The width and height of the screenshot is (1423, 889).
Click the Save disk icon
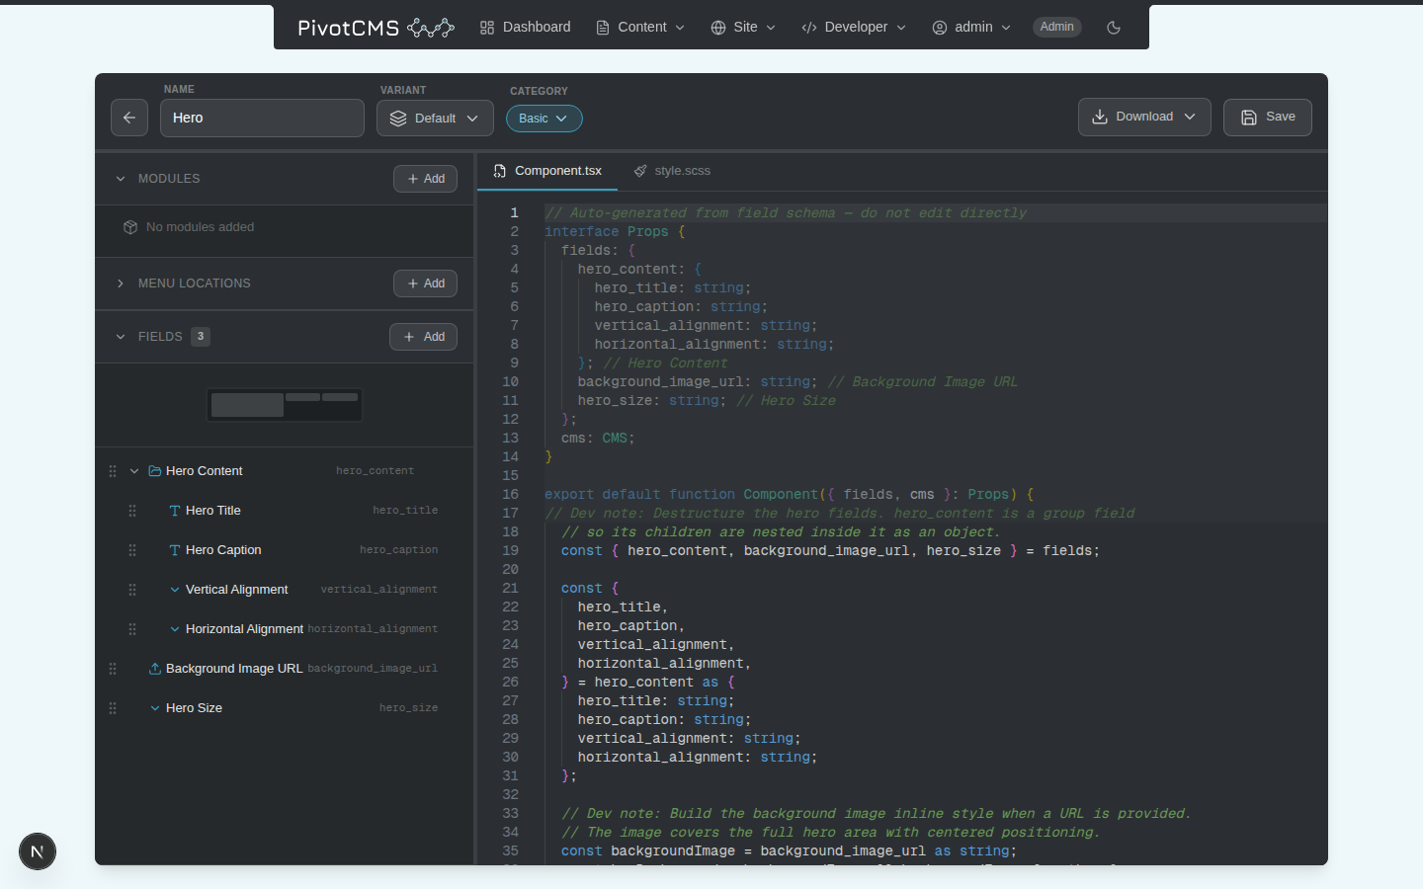(1249, 117)
